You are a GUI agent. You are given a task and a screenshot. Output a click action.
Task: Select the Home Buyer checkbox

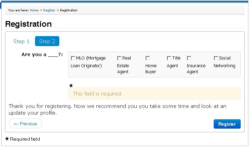tap(148, 58)
